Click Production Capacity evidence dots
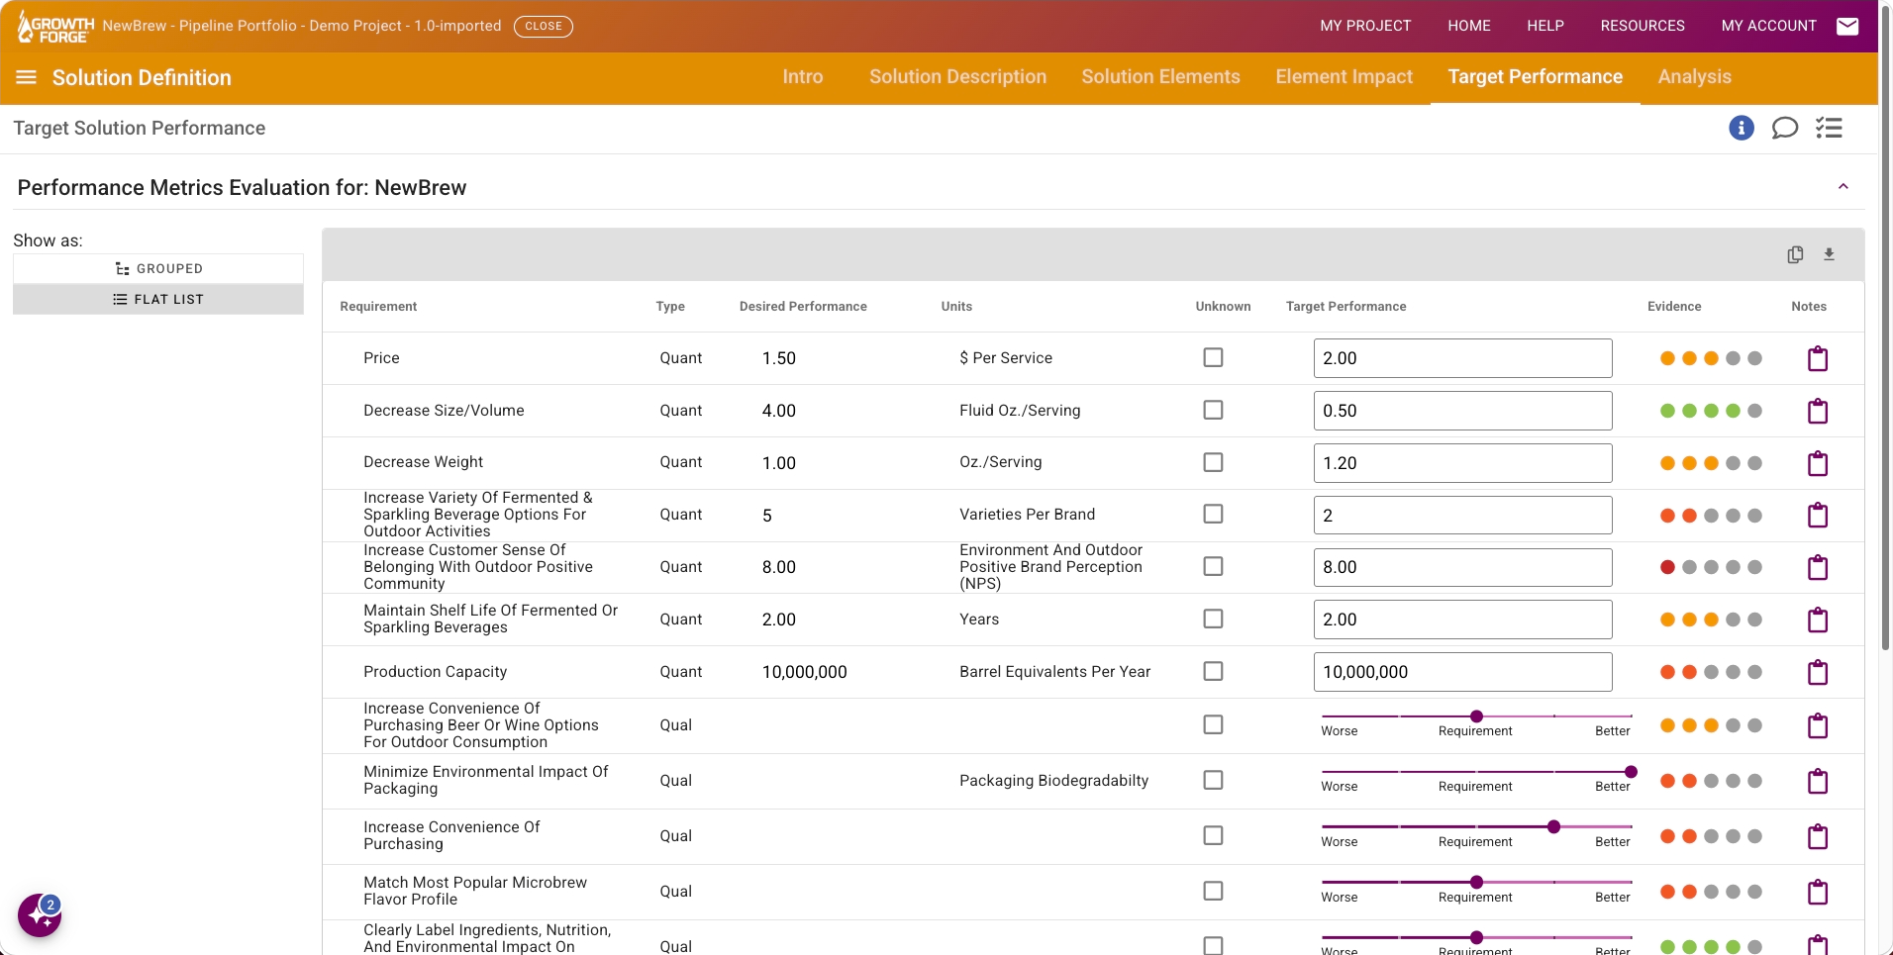The width and height of the screenshot is (1893, 955). 1711,672
